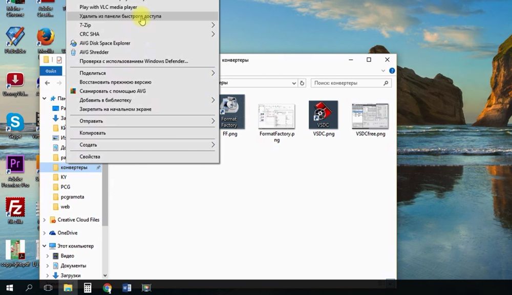
Task: Select 'Удалить из панели быстрого доступа'
Action: point(120,16)
